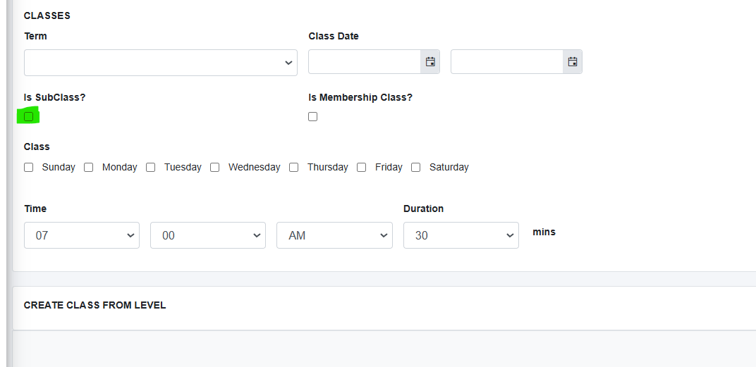Click the Wednesday day label
Viewport: 756px width, 367px height.
(254, 167)
